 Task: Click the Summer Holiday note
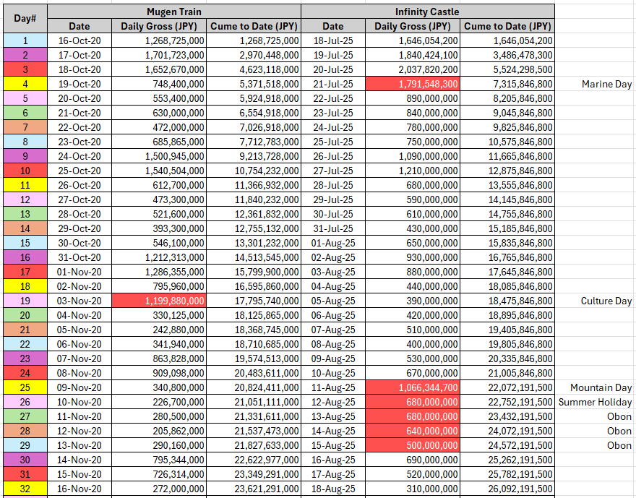point(595,403)
